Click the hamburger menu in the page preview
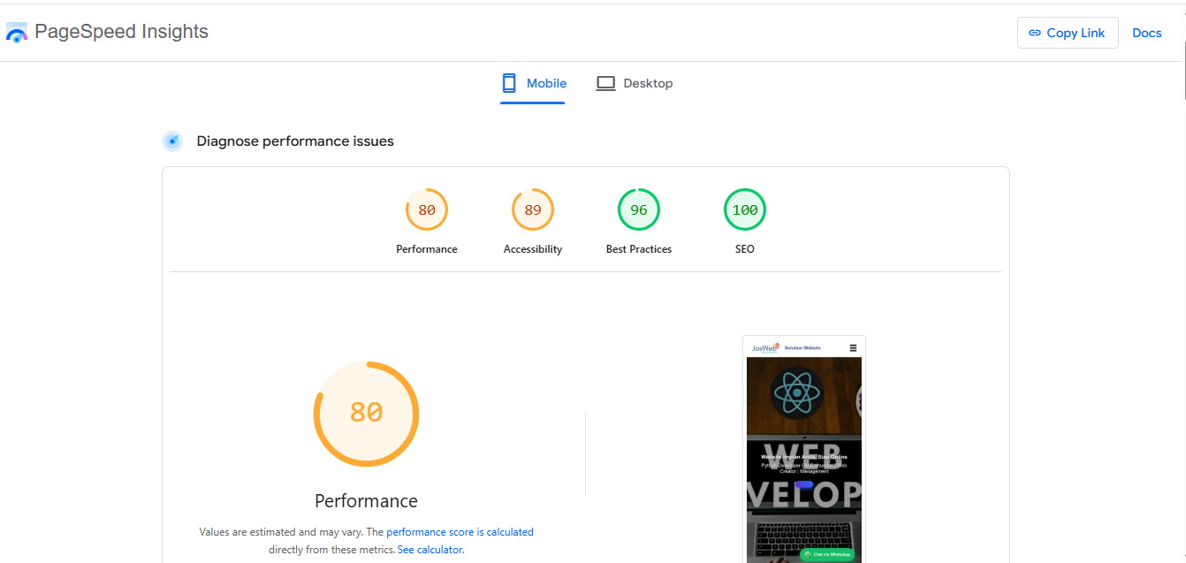The image size is (1186, 563). point(853,348)
